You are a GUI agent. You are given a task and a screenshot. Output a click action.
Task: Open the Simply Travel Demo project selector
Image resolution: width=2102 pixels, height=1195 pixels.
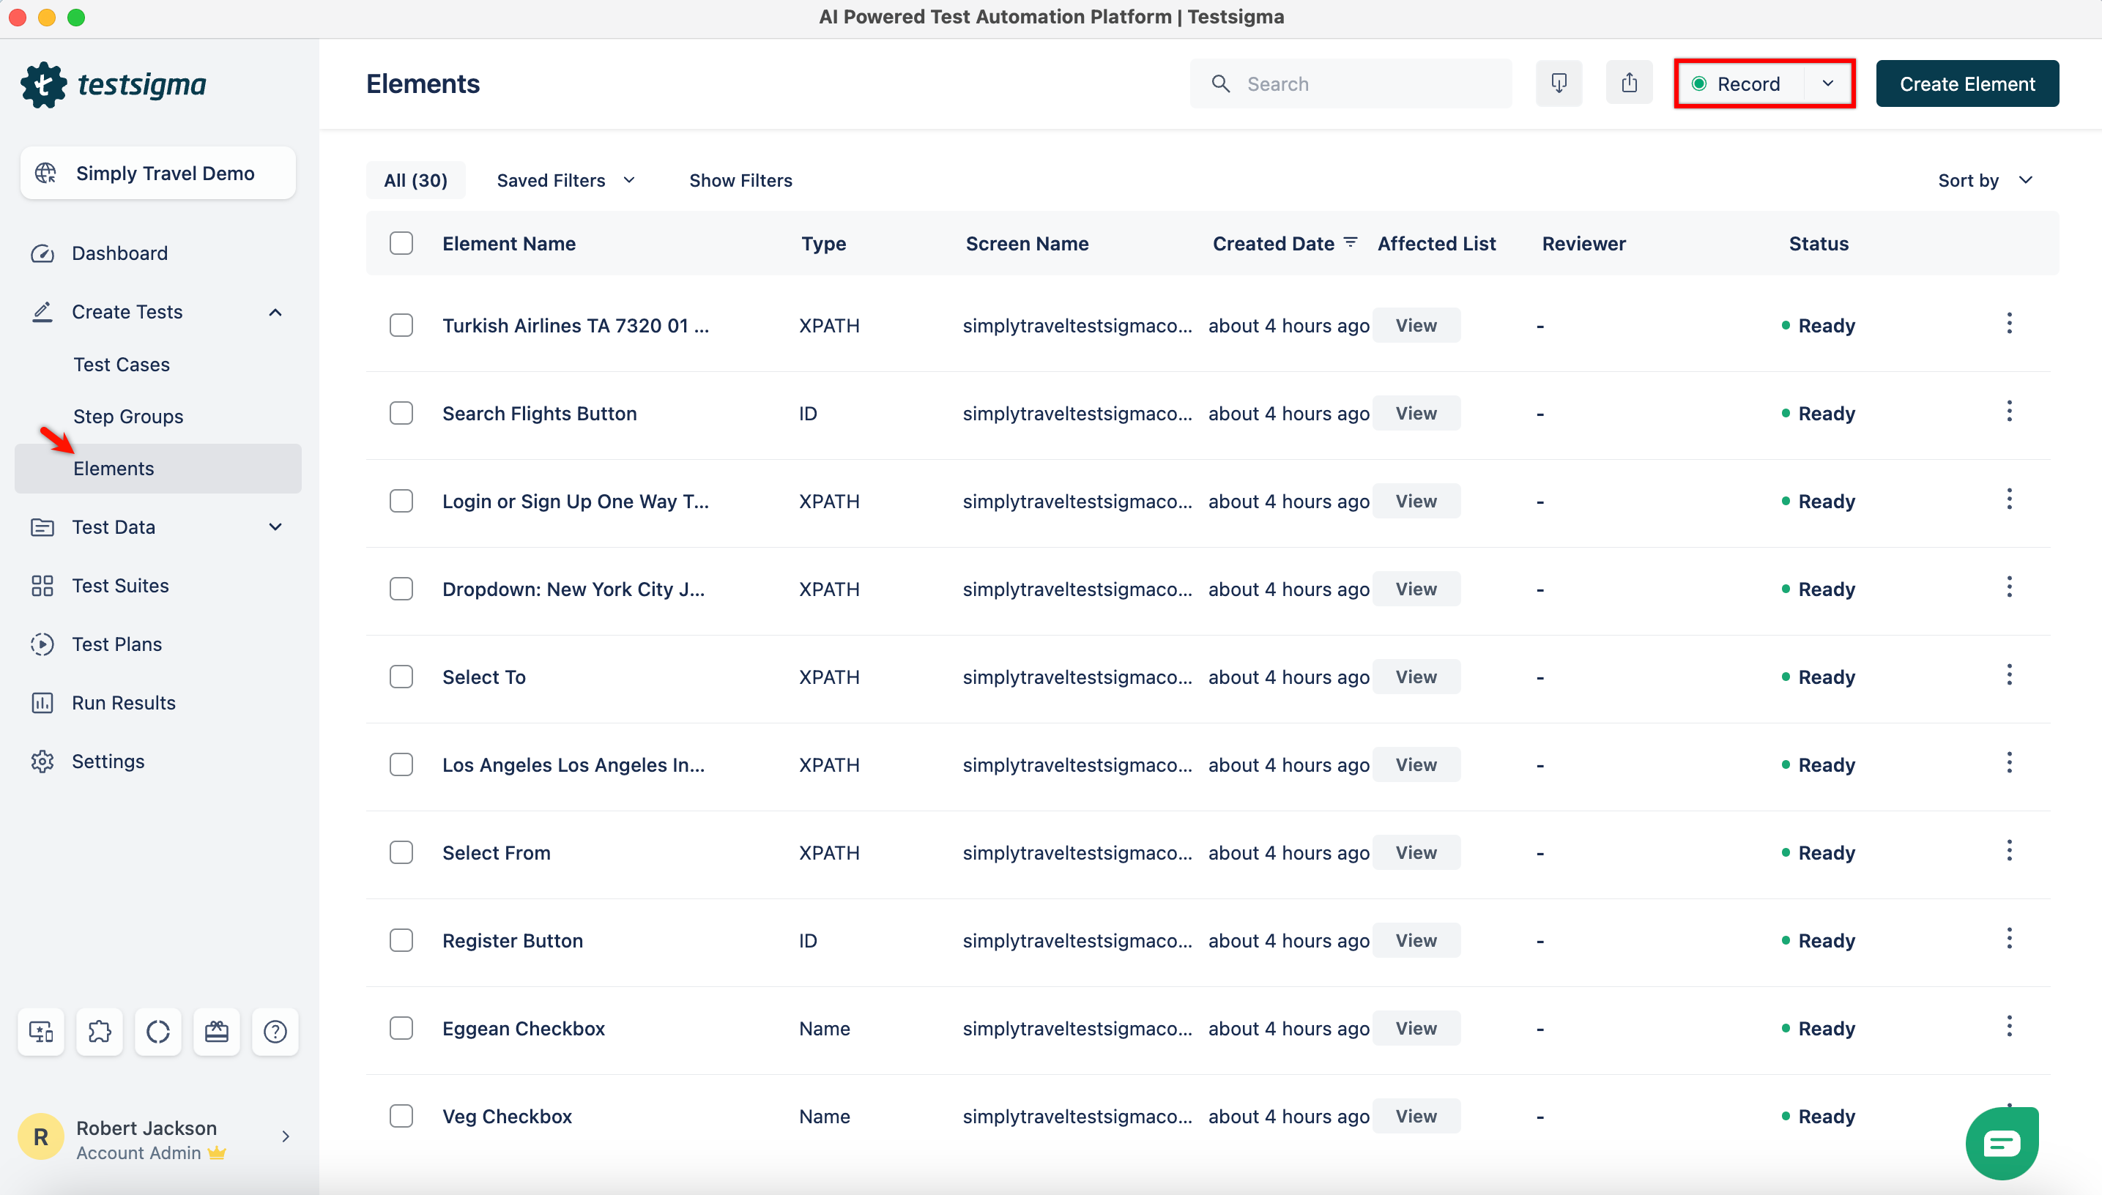(x=157, y=174)
